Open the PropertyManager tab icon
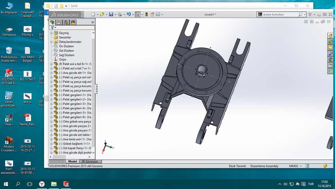Image resolution: width=335 pixels, height=189 pixels. 59,22
